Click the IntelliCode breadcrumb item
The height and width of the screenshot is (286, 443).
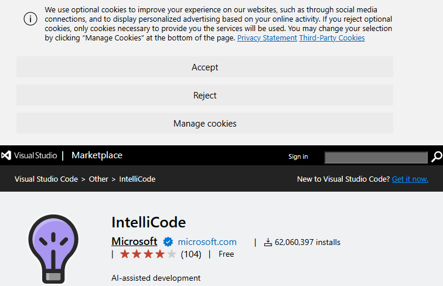[x=137, y=179]
